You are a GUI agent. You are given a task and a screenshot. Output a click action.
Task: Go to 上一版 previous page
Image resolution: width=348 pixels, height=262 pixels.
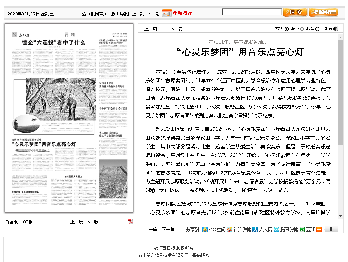(x=77, y=222)
